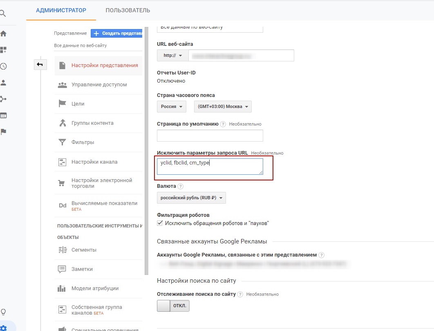Click help icon next to Отслеживание поиска по сайту
Screen dimensions: 434x331
[x=240, y=295]
